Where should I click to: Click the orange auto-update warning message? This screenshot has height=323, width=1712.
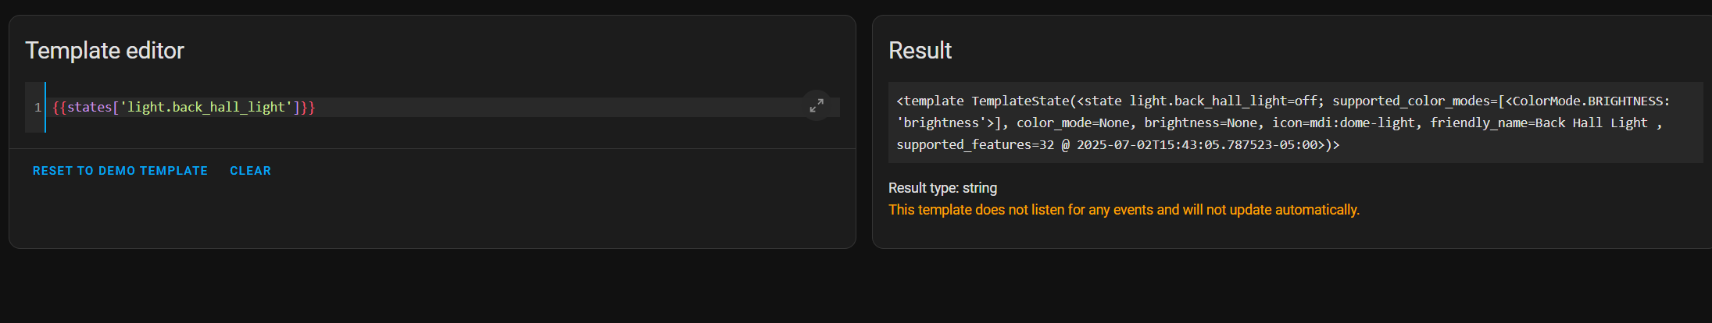(x=1124, y=210)
